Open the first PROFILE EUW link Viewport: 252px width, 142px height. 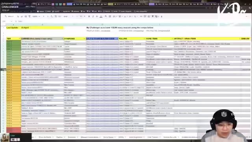(98, 31)
